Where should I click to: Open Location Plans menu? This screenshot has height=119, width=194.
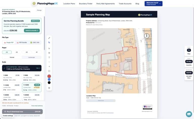coord(69,4)
